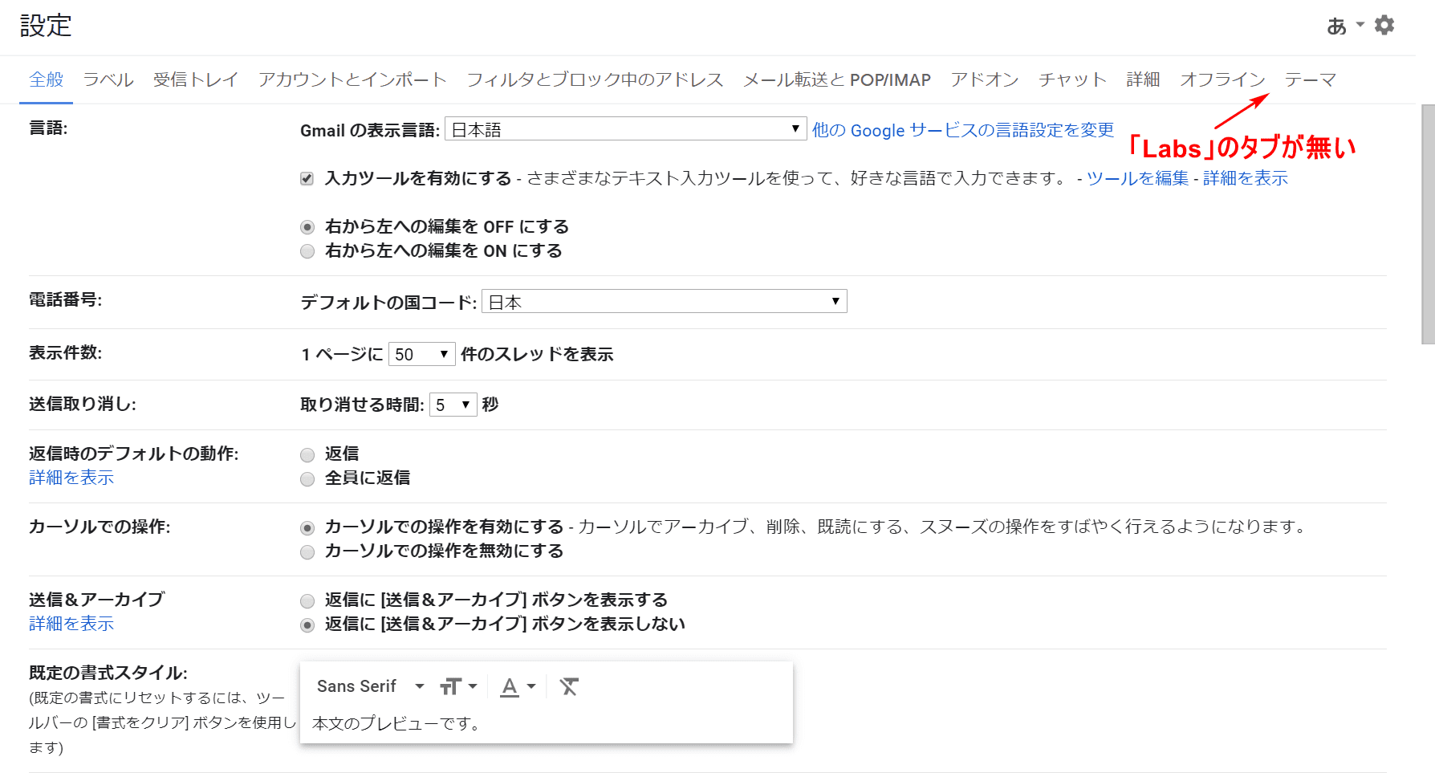Open the settings gear icon
The image size is (1435, 773).
(x=1384, y=25)
